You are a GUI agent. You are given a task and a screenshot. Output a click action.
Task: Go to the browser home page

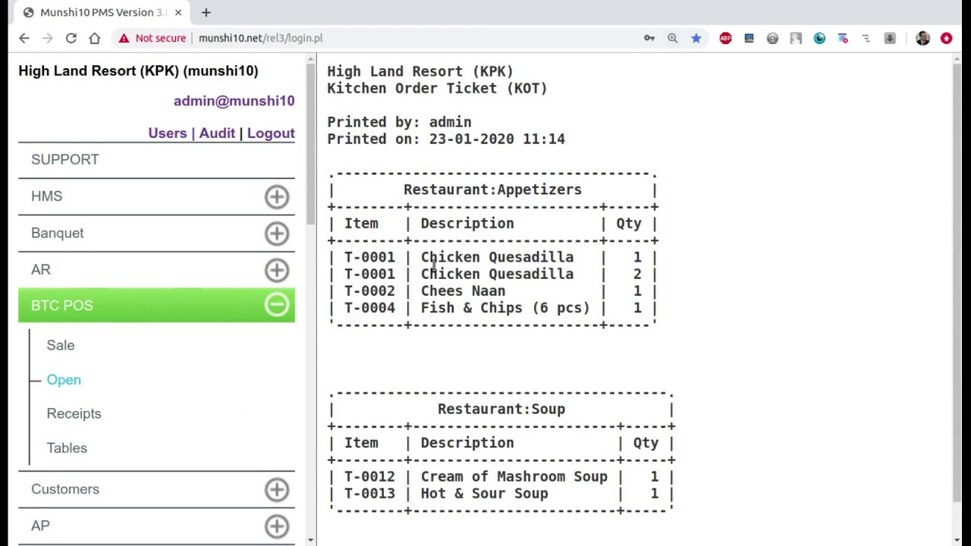[94, 38]
